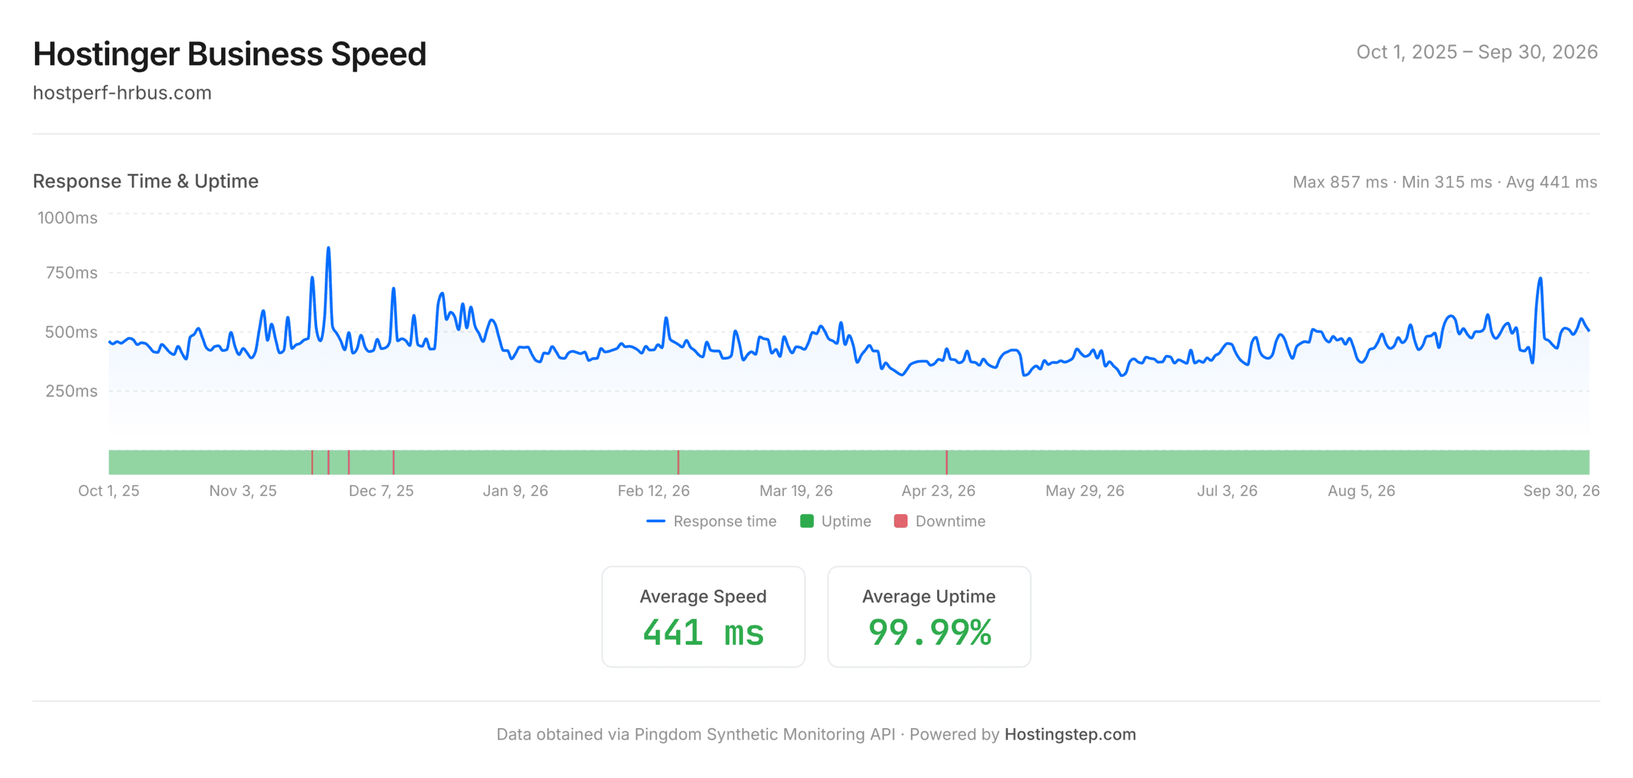Click the Jul 3, 26 axis label
Viewport: 1633px width, 778px height.
[1227, 490]
